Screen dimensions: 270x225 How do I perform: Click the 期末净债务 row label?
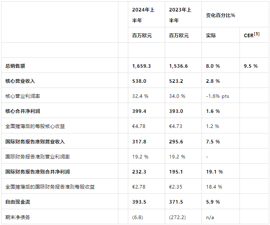[x=18, y=217]
